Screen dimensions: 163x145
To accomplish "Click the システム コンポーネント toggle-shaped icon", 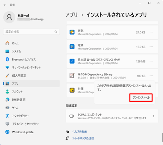I will pos(72,116).
